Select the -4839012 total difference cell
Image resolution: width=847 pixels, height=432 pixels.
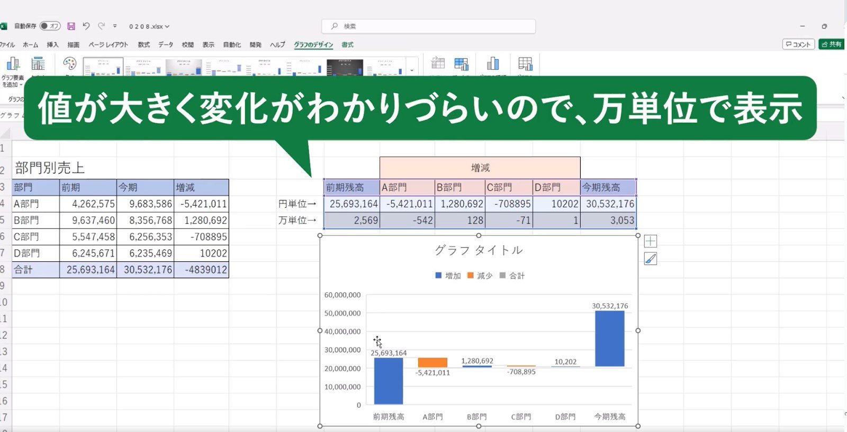202,270
